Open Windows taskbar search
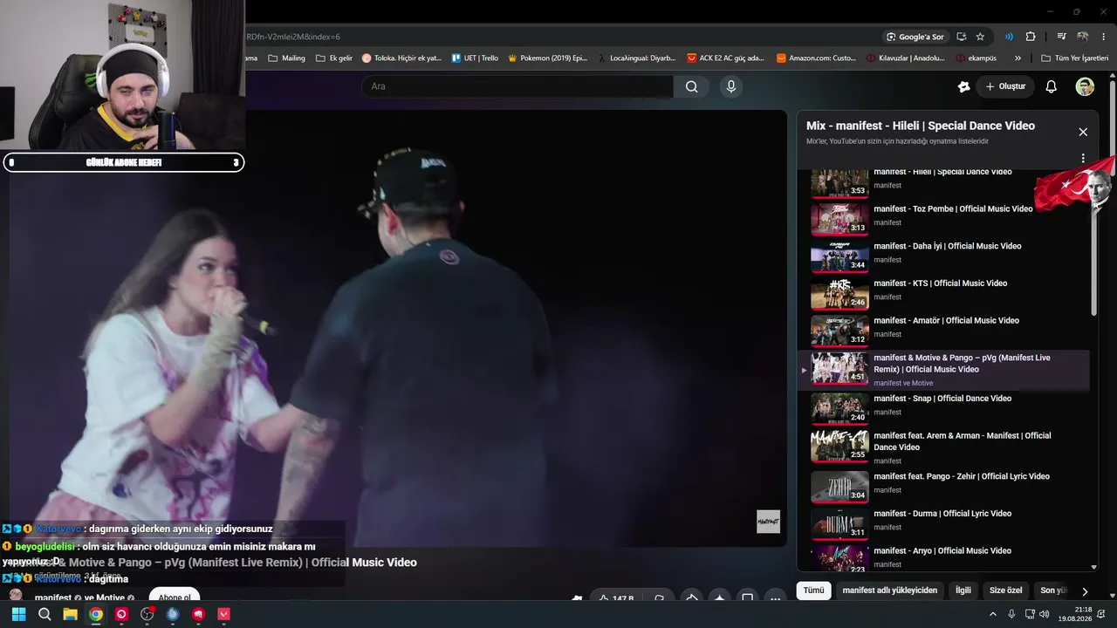 pyautogui.click(x=45, y=614)
